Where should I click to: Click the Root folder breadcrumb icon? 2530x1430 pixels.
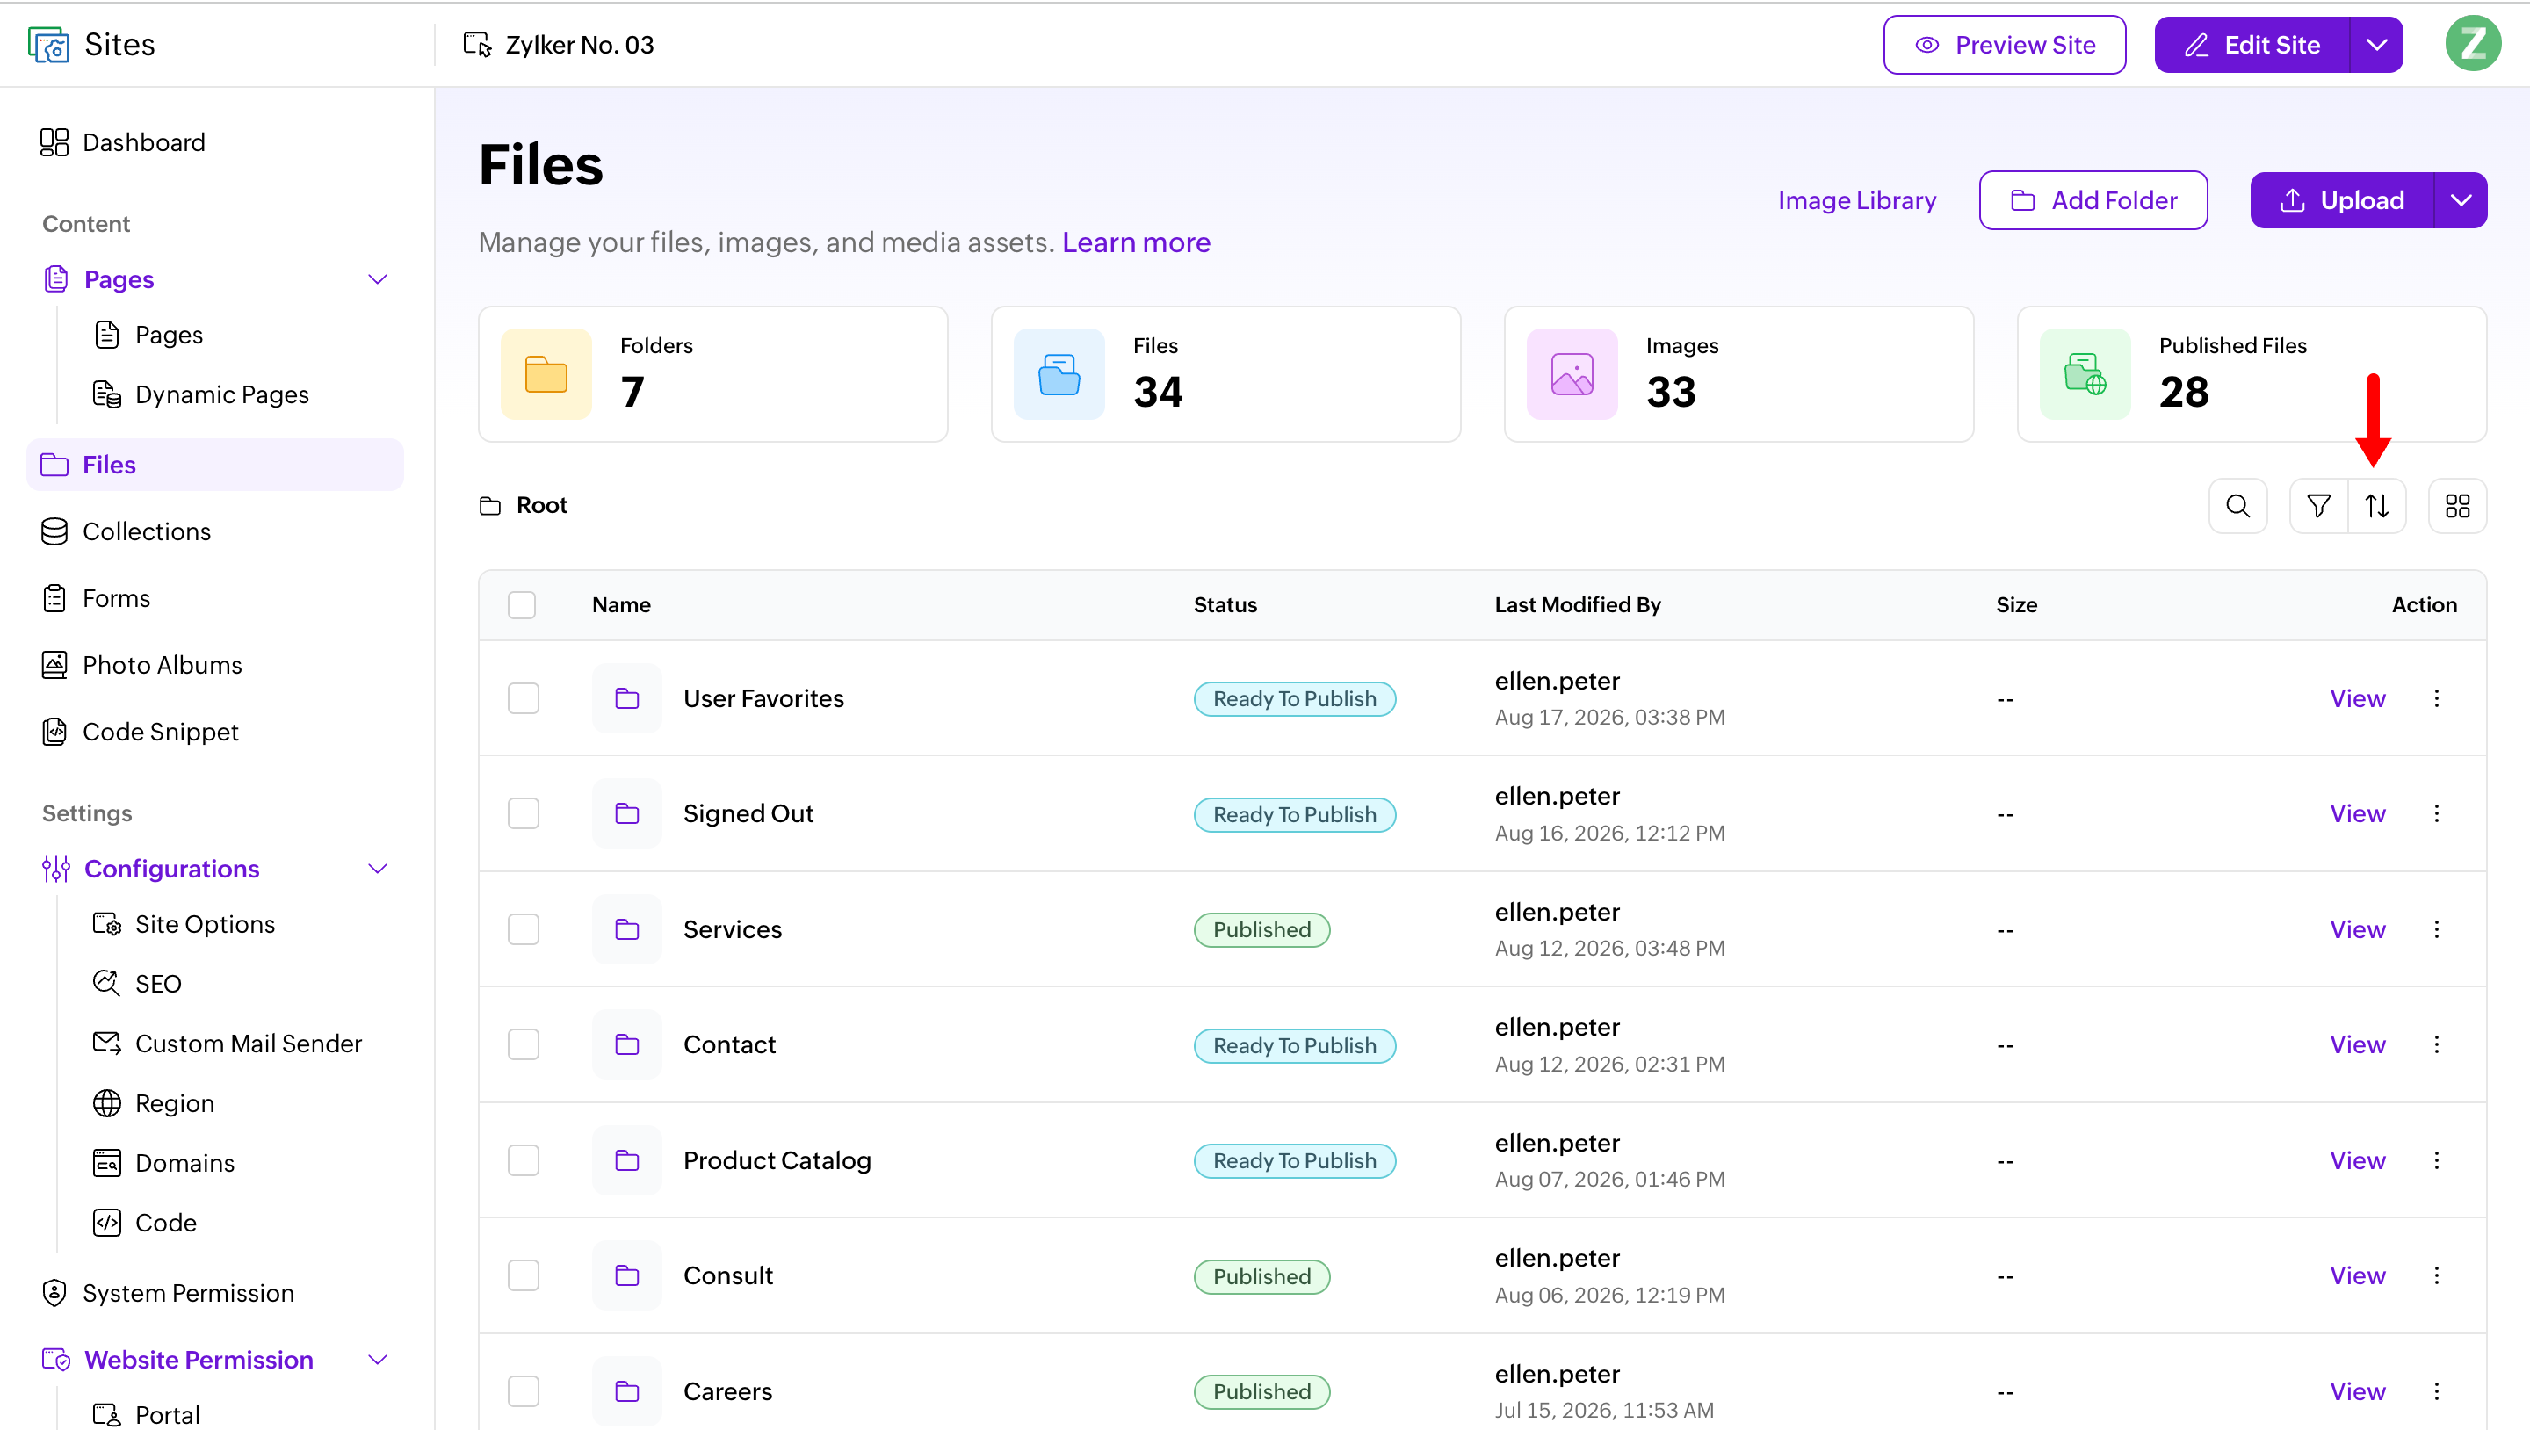pos(490,506)
